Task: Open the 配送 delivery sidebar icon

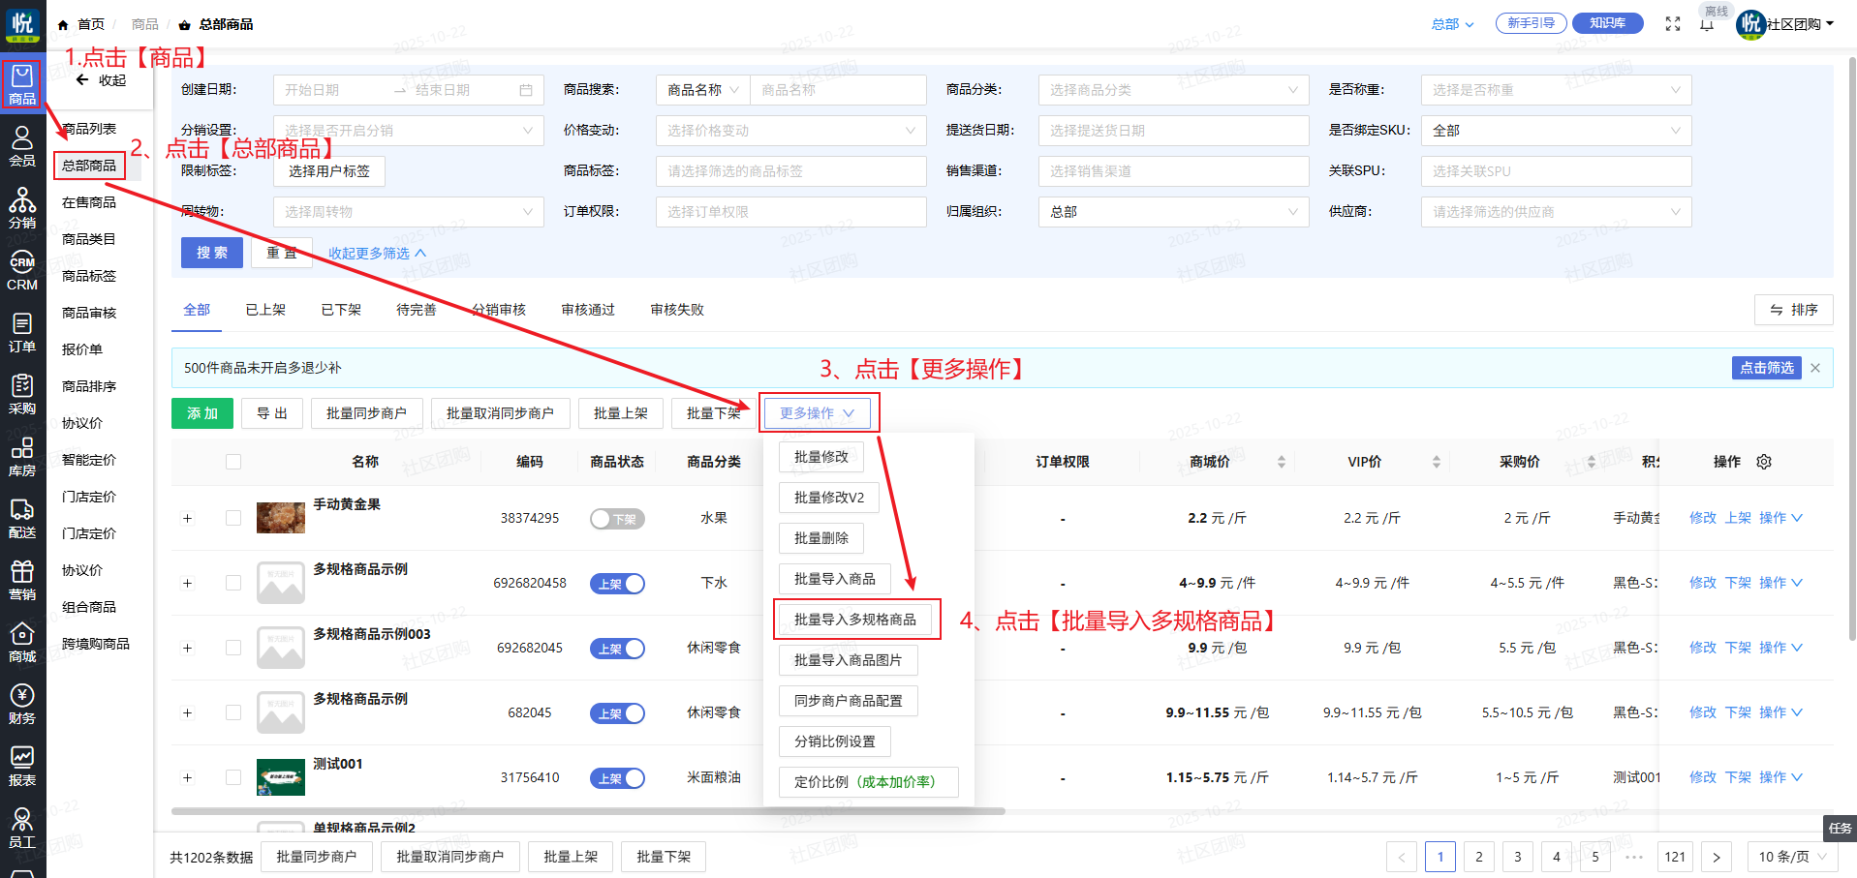Action: pos(21,518)
